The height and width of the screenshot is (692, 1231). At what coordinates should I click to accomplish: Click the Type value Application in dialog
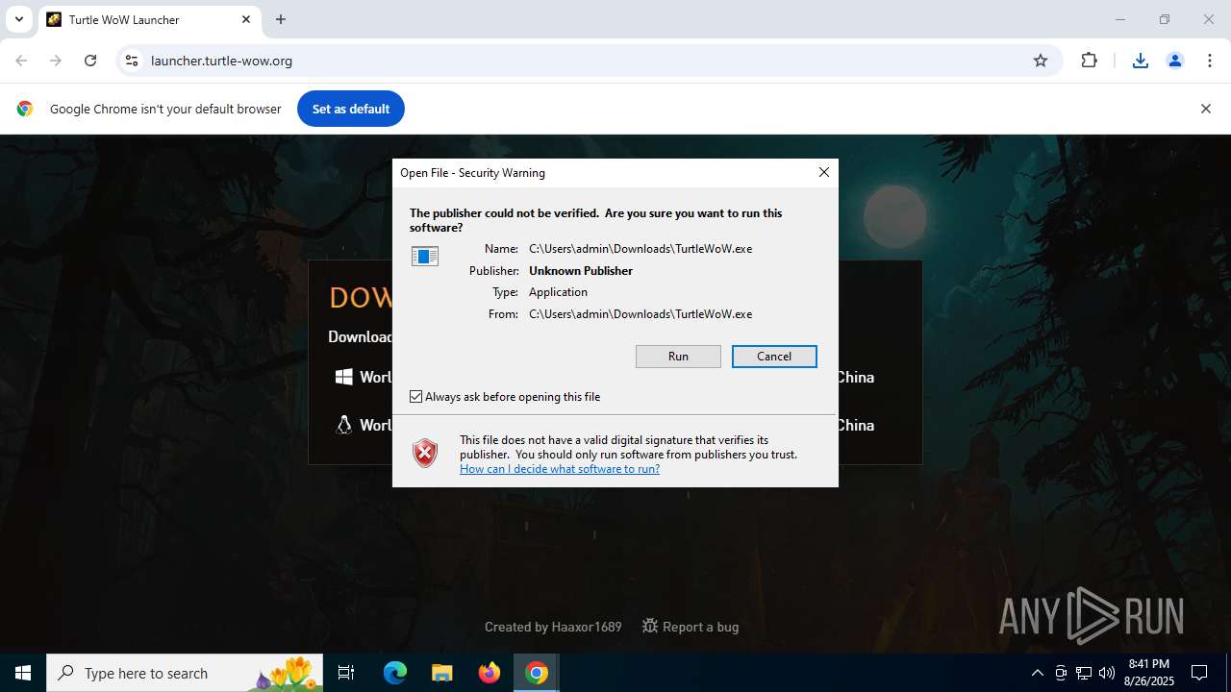558,292
